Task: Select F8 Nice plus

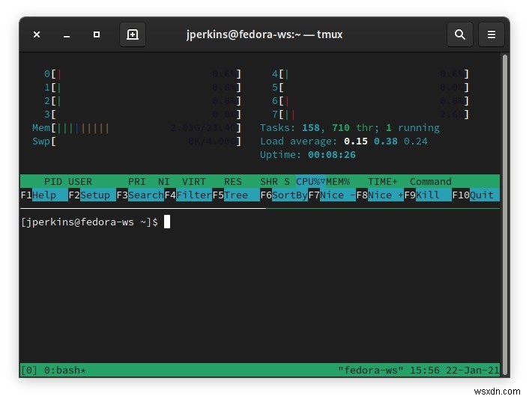Action: tap(380, 195)
